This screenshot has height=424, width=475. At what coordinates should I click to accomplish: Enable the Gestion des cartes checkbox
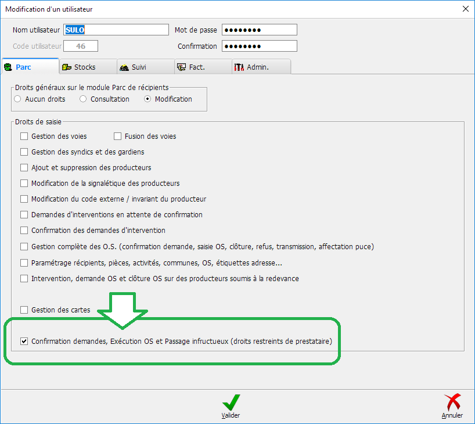pos(24,310)
